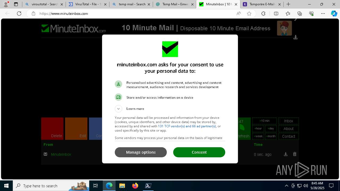Open browser Extensions puzzle icon

pyautogui.click(x=263, y=14)
